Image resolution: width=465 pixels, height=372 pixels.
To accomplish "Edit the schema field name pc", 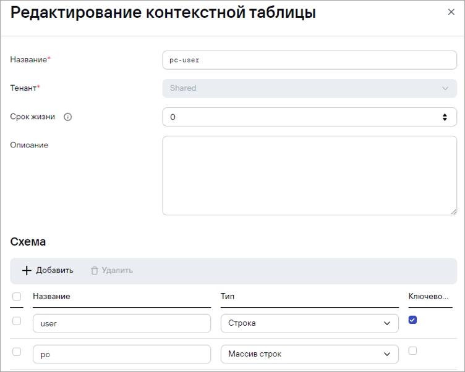I will click(x=122, y=354).
